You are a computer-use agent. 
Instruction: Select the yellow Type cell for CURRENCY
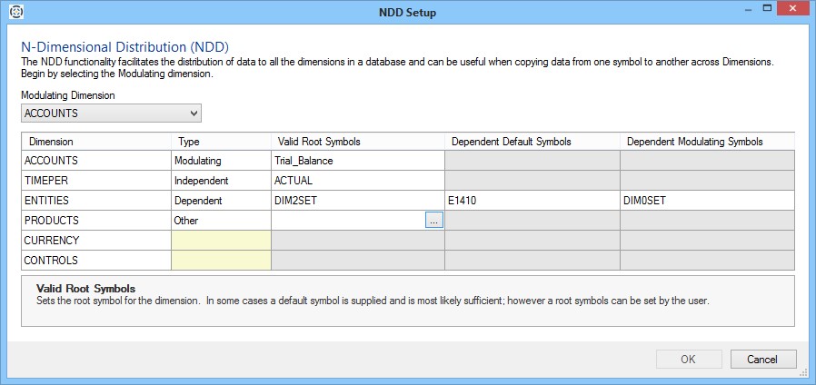tap(221, 241)
